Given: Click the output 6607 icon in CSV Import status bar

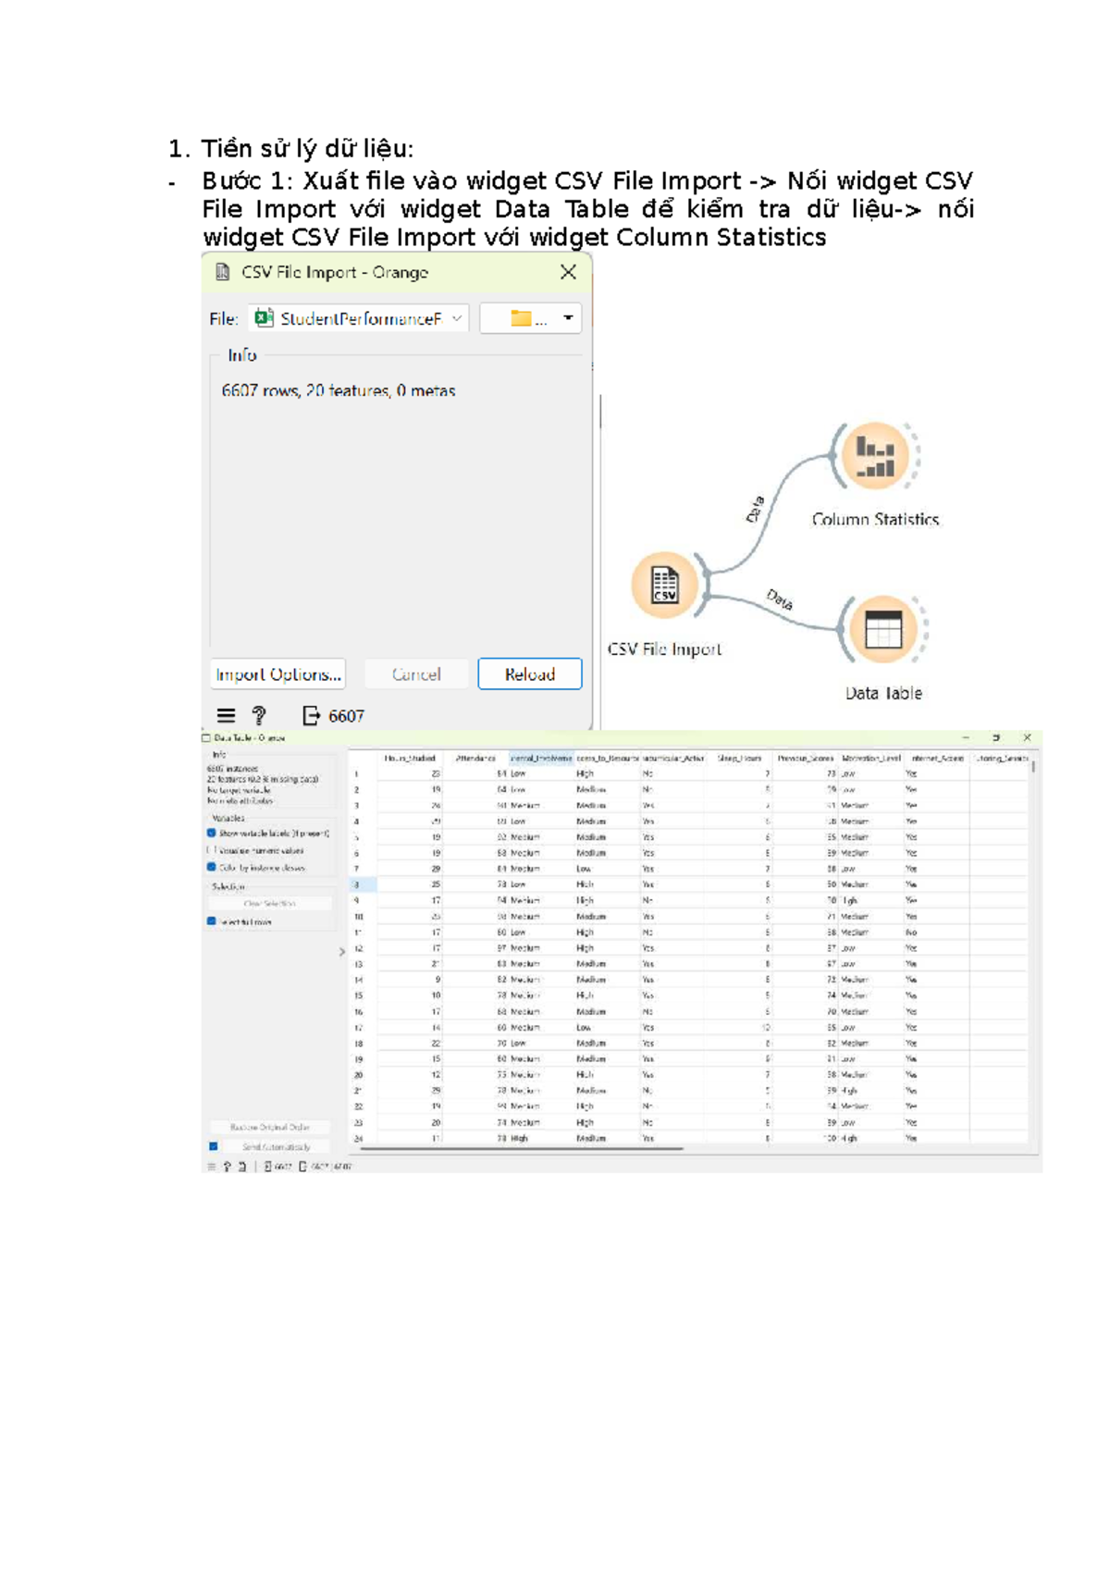Looking at the screenshot, I should (x=312, y=715).
